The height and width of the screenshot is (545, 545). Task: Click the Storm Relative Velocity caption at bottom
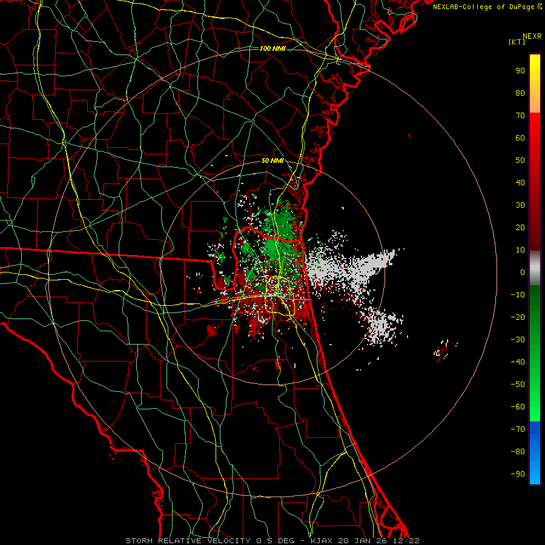tap(272, 541)
